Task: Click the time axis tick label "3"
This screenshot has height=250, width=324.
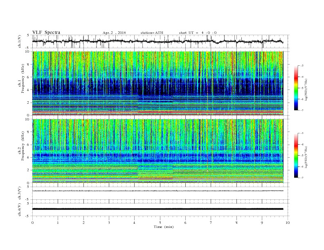Action: pos(109,223)
